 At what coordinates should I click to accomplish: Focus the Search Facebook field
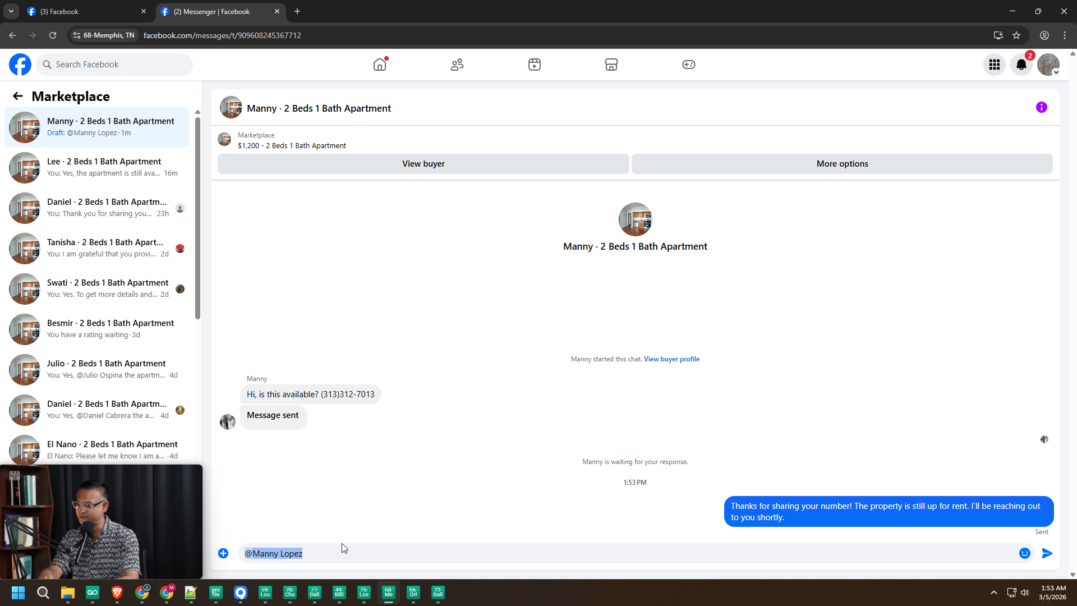(x=115, y=65)
